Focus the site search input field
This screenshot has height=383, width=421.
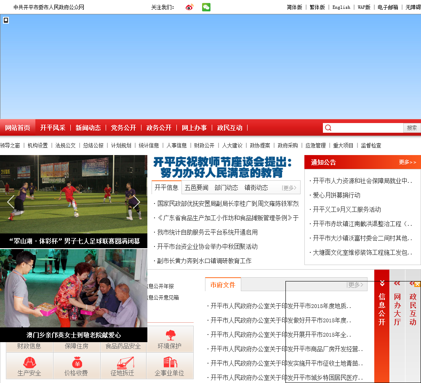[368, 128]
